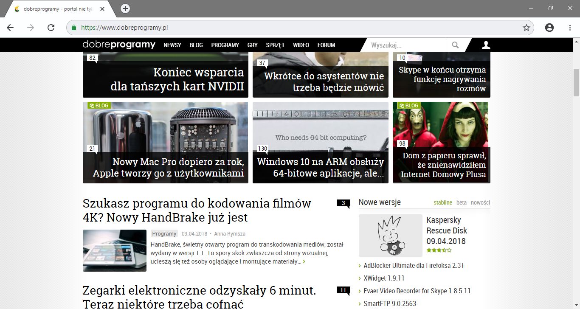Click the BLOG badge on Dom z papieru tile
The image size is (580, 309).
(409, 105)
